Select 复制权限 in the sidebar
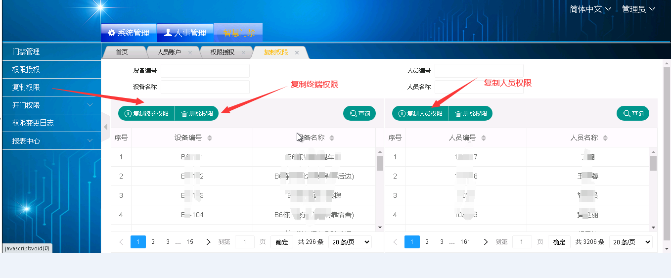The width and height of the screenshot is (671, 278). pos(51,87)
